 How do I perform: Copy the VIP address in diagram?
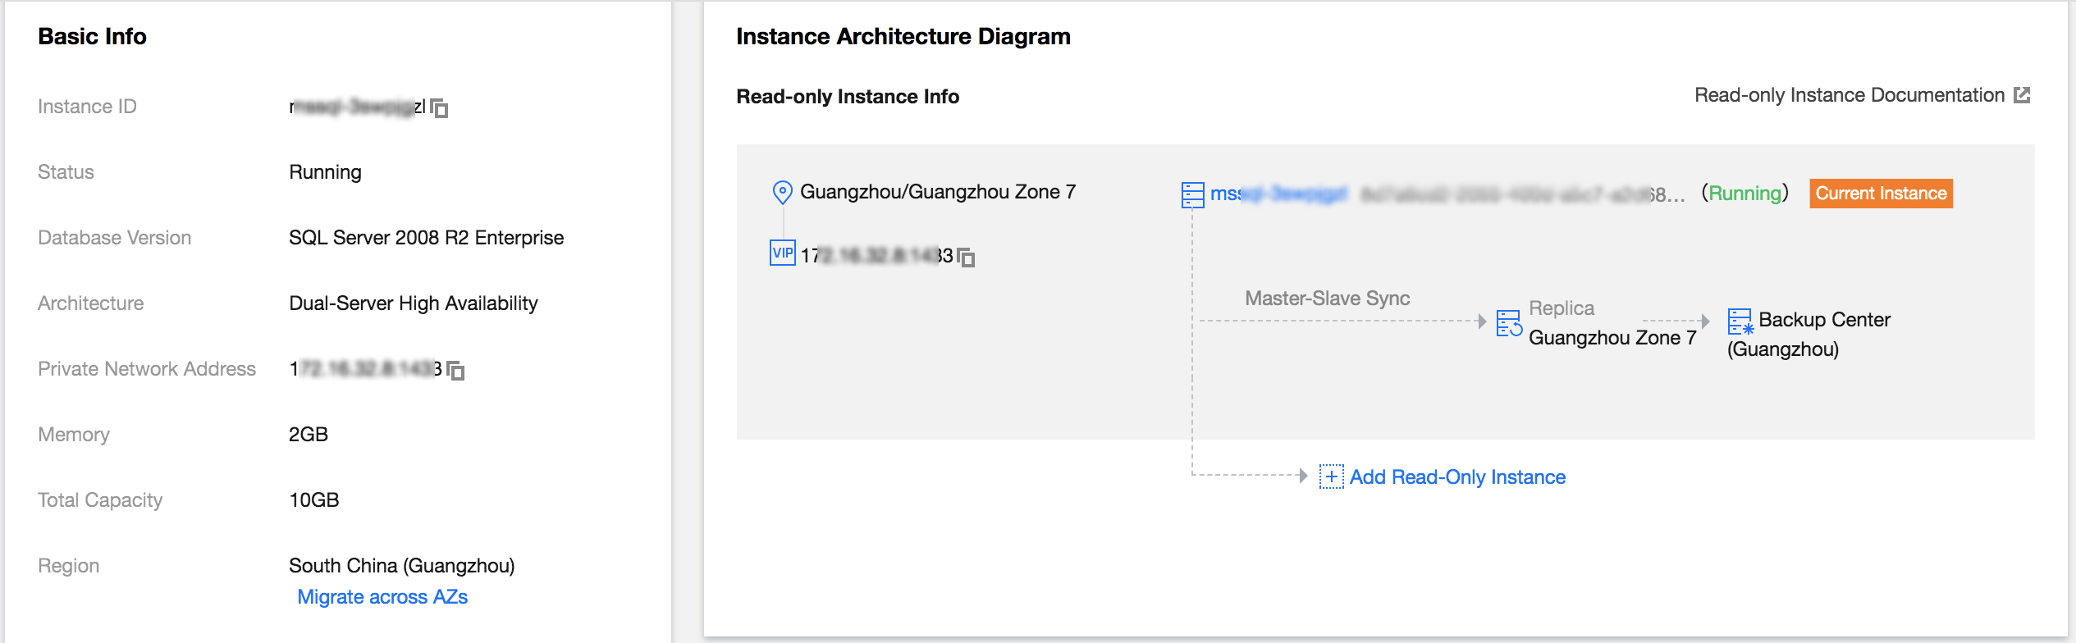point(967,258)
